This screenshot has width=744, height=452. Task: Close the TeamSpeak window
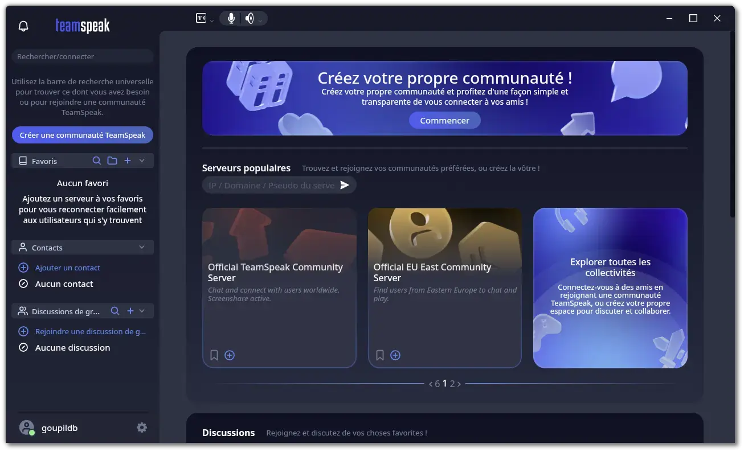pyautogui.click(x=717, y=18)
